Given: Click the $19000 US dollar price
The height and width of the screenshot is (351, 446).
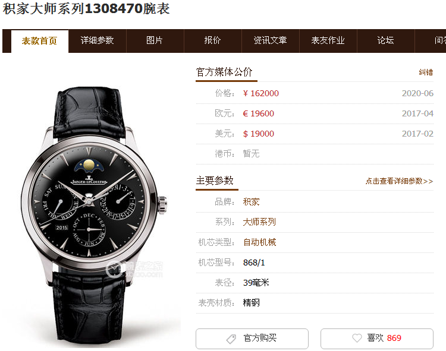Looking at the screenshot, I should pos(259,134).
